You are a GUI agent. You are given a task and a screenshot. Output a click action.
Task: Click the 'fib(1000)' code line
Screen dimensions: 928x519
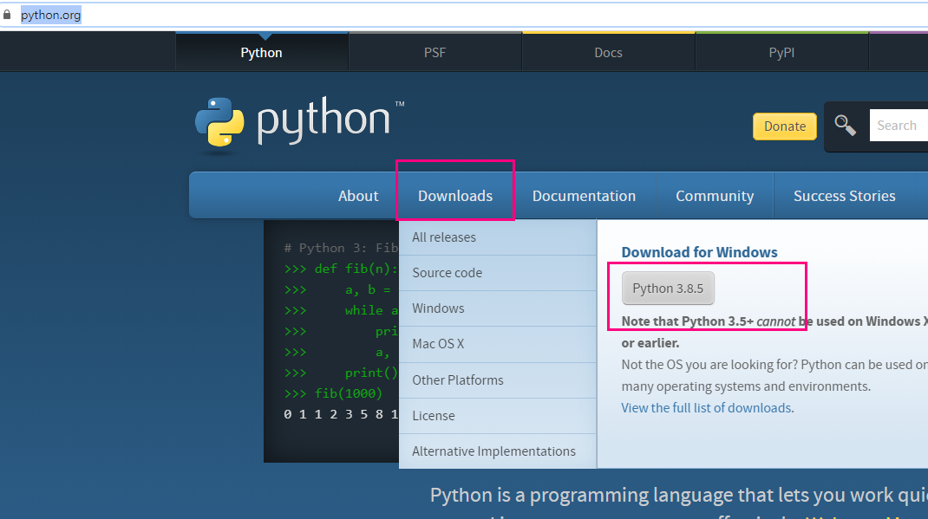333,393
